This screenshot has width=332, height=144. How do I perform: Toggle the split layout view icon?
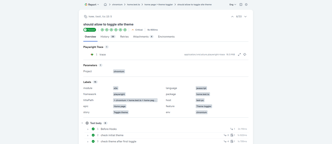[x=241, y=5]
